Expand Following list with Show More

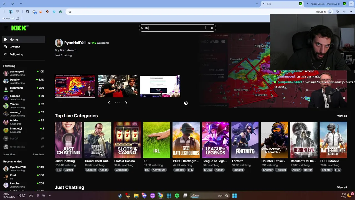(9, 154)
